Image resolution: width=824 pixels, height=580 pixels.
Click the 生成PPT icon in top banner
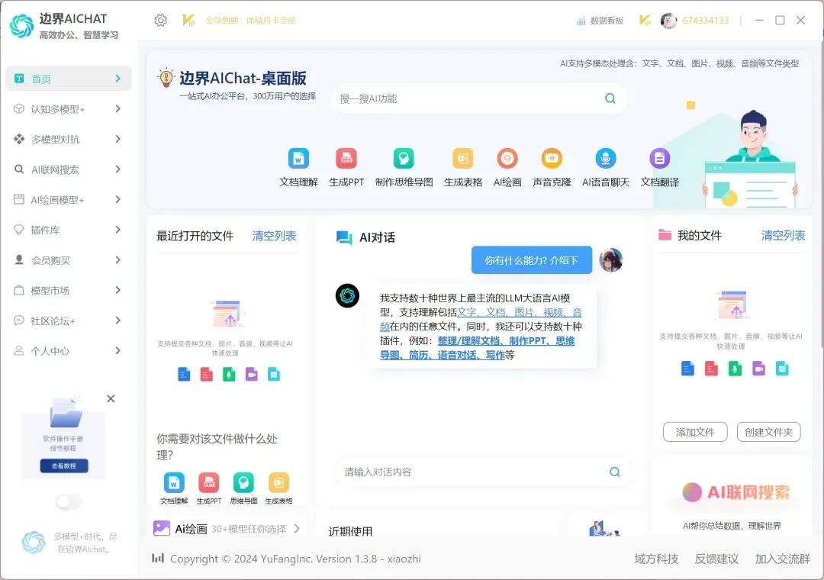pos(346,159)
